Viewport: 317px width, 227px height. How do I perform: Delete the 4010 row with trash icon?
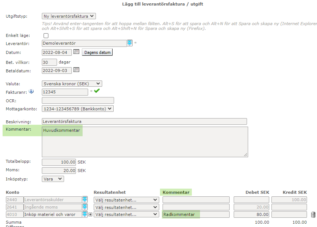(x=313, y=214)
